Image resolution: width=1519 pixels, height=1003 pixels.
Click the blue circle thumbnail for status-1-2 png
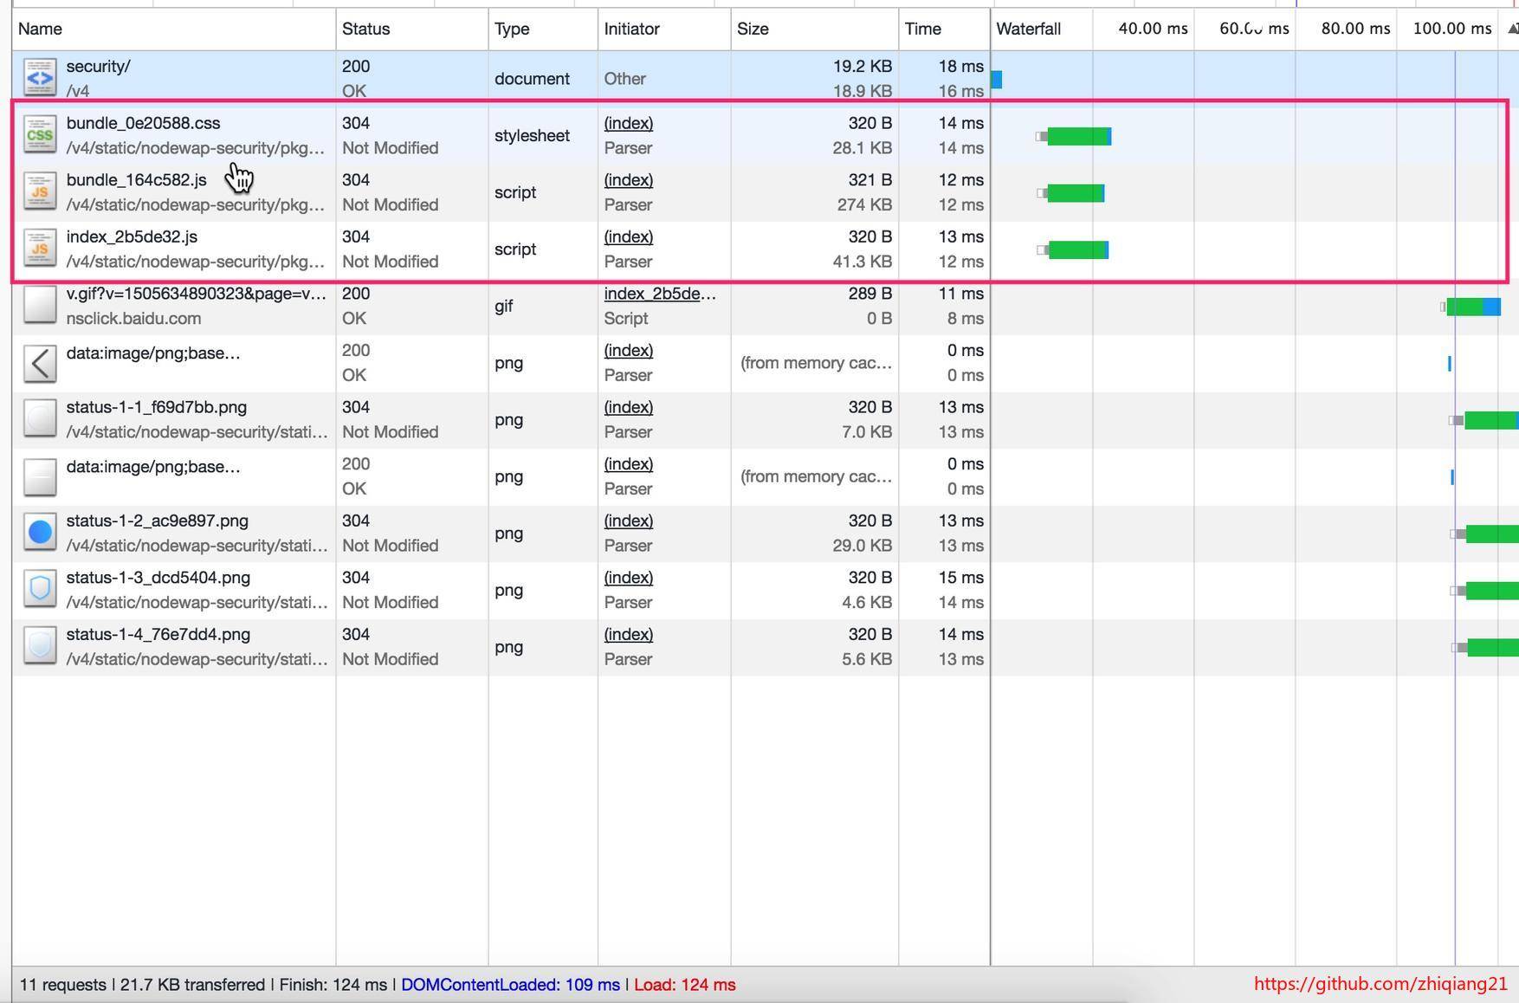coord(40,533)
